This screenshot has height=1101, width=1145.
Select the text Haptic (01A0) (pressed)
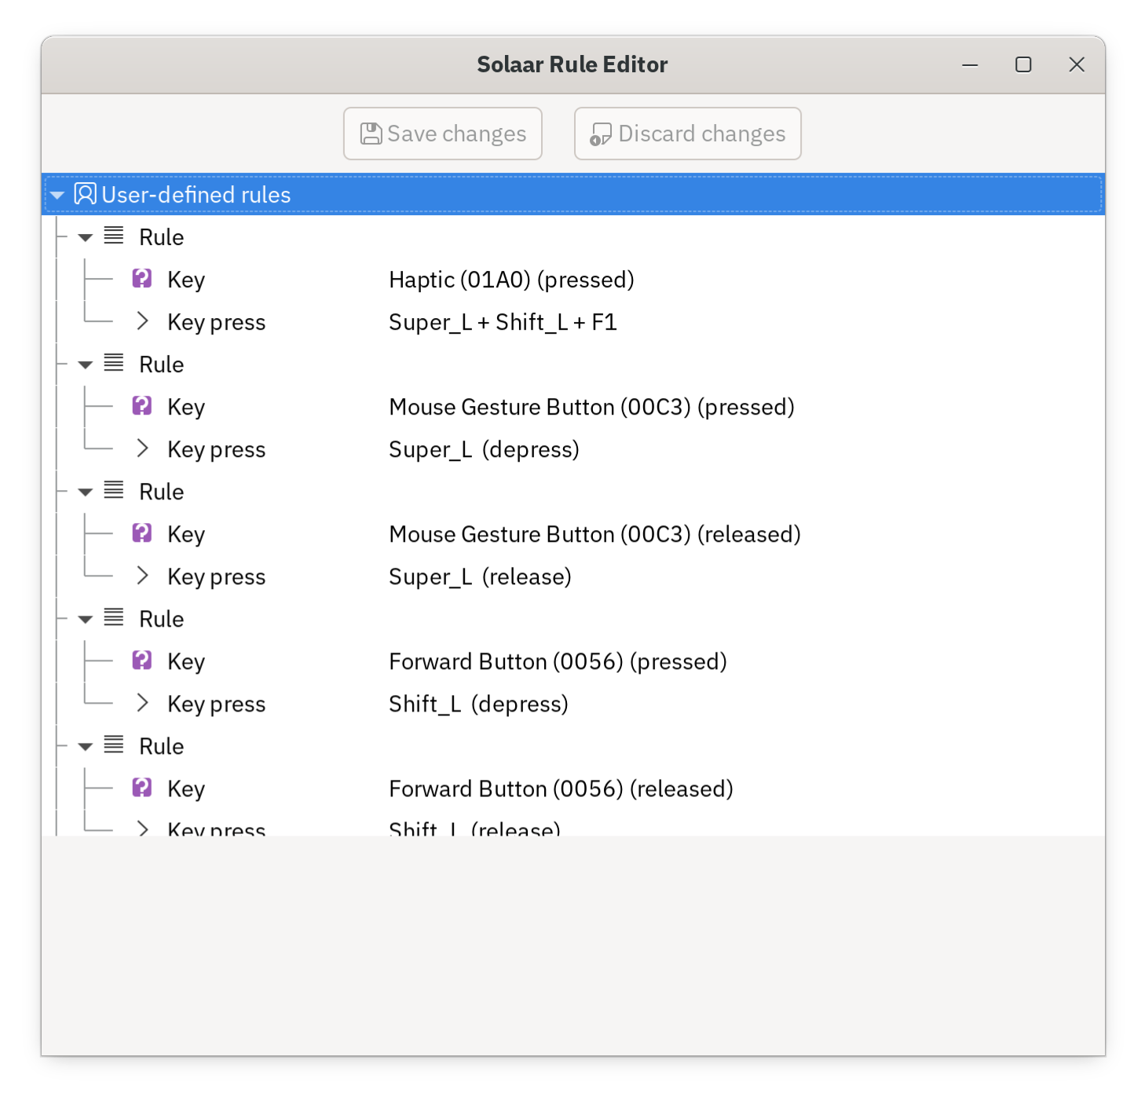[x=511, y=280]
